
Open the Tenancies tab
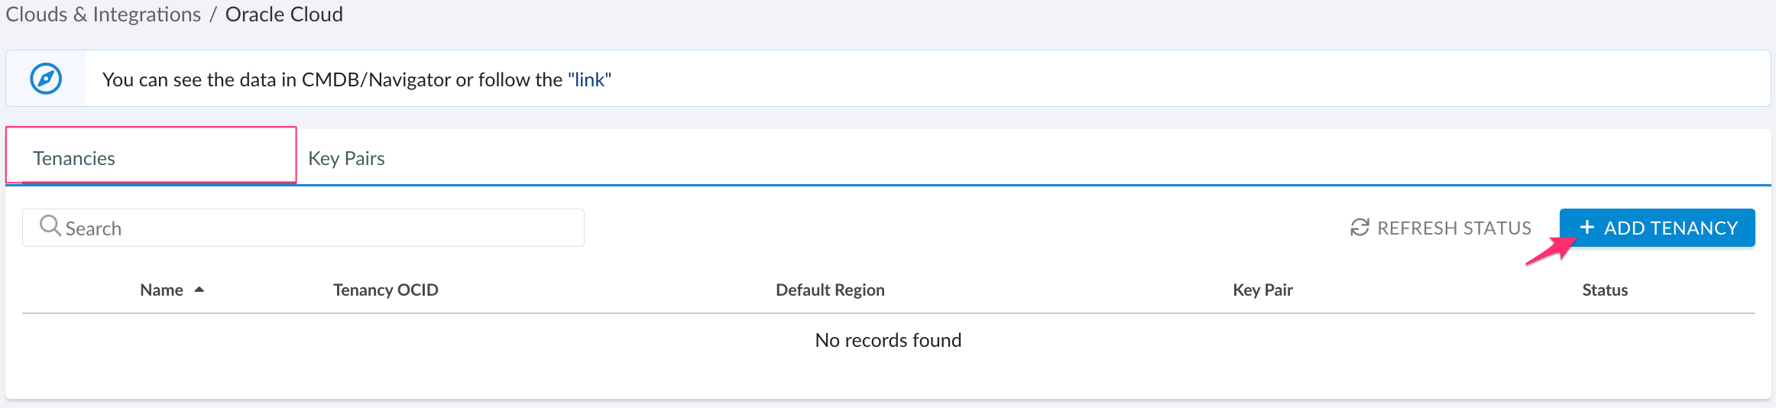(x=74, y=158)
